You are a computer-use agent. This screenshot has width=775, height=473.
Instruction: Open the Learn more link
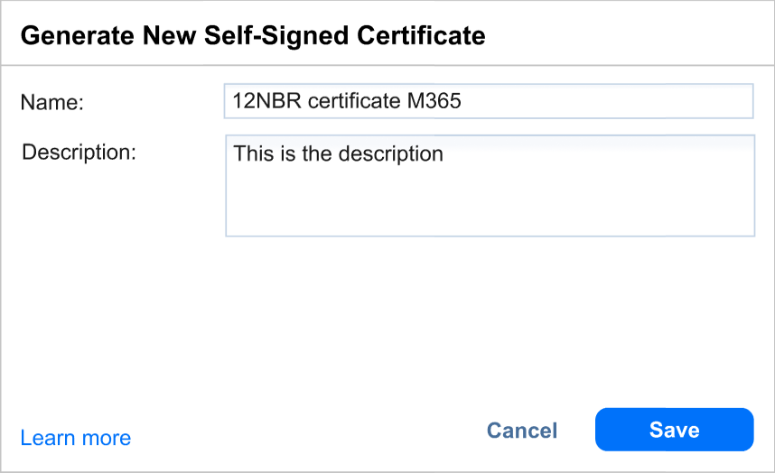click(76, 439)
